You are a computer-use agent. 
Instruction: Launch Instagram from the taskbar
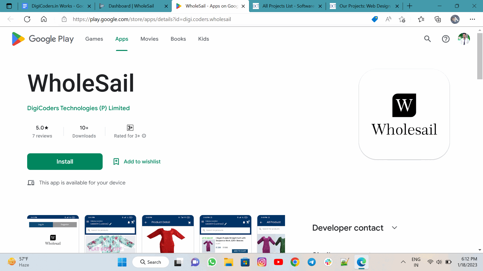[262, 262]
